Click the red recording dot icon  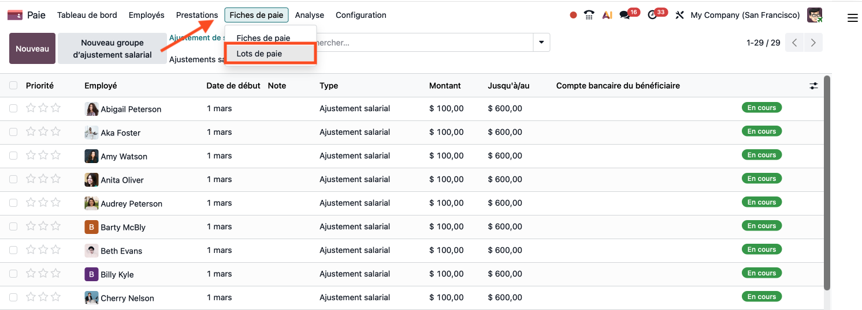pos(573,15)
